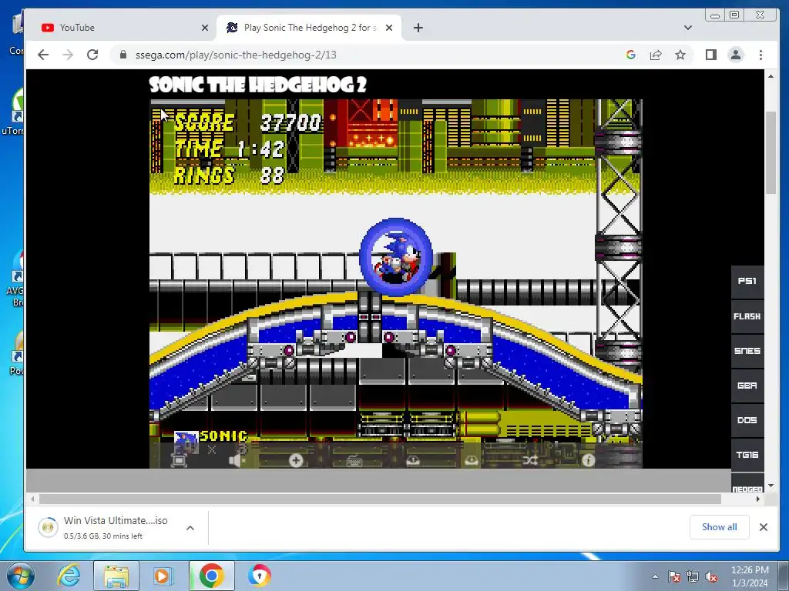Switch to the YouTube browser tab
Screen dimensions: 789x591
[121, 28]
